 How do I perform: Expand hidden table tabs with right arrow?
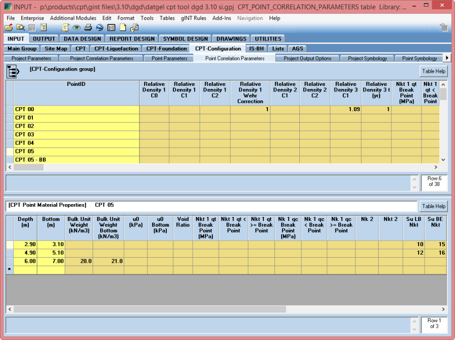coord(446,58)
